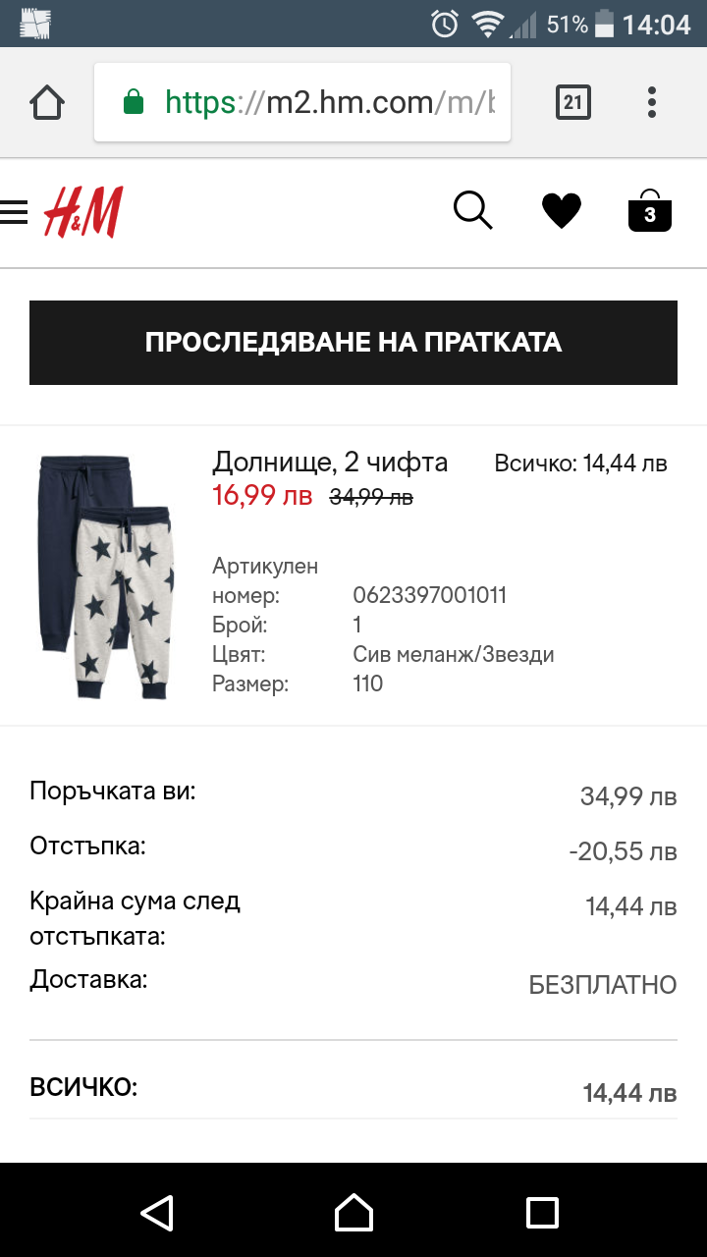Tap the battery status indicator
The image size is (707, 1257).
[605, 24]
